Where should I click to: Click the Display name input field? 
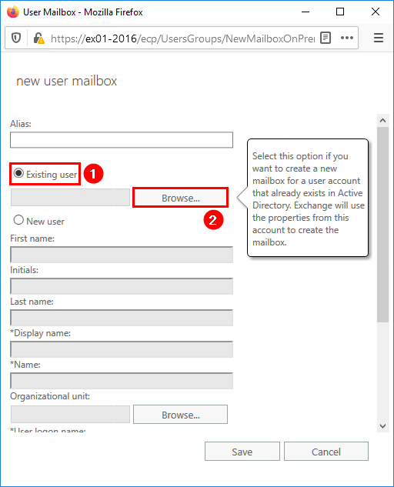[122, 349]
